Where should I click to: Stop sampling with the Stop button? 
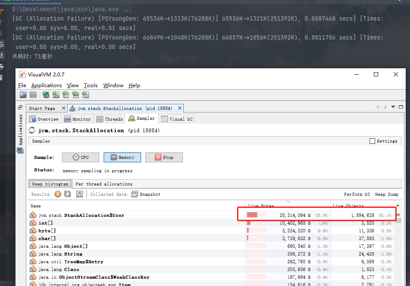coord(164,157)
